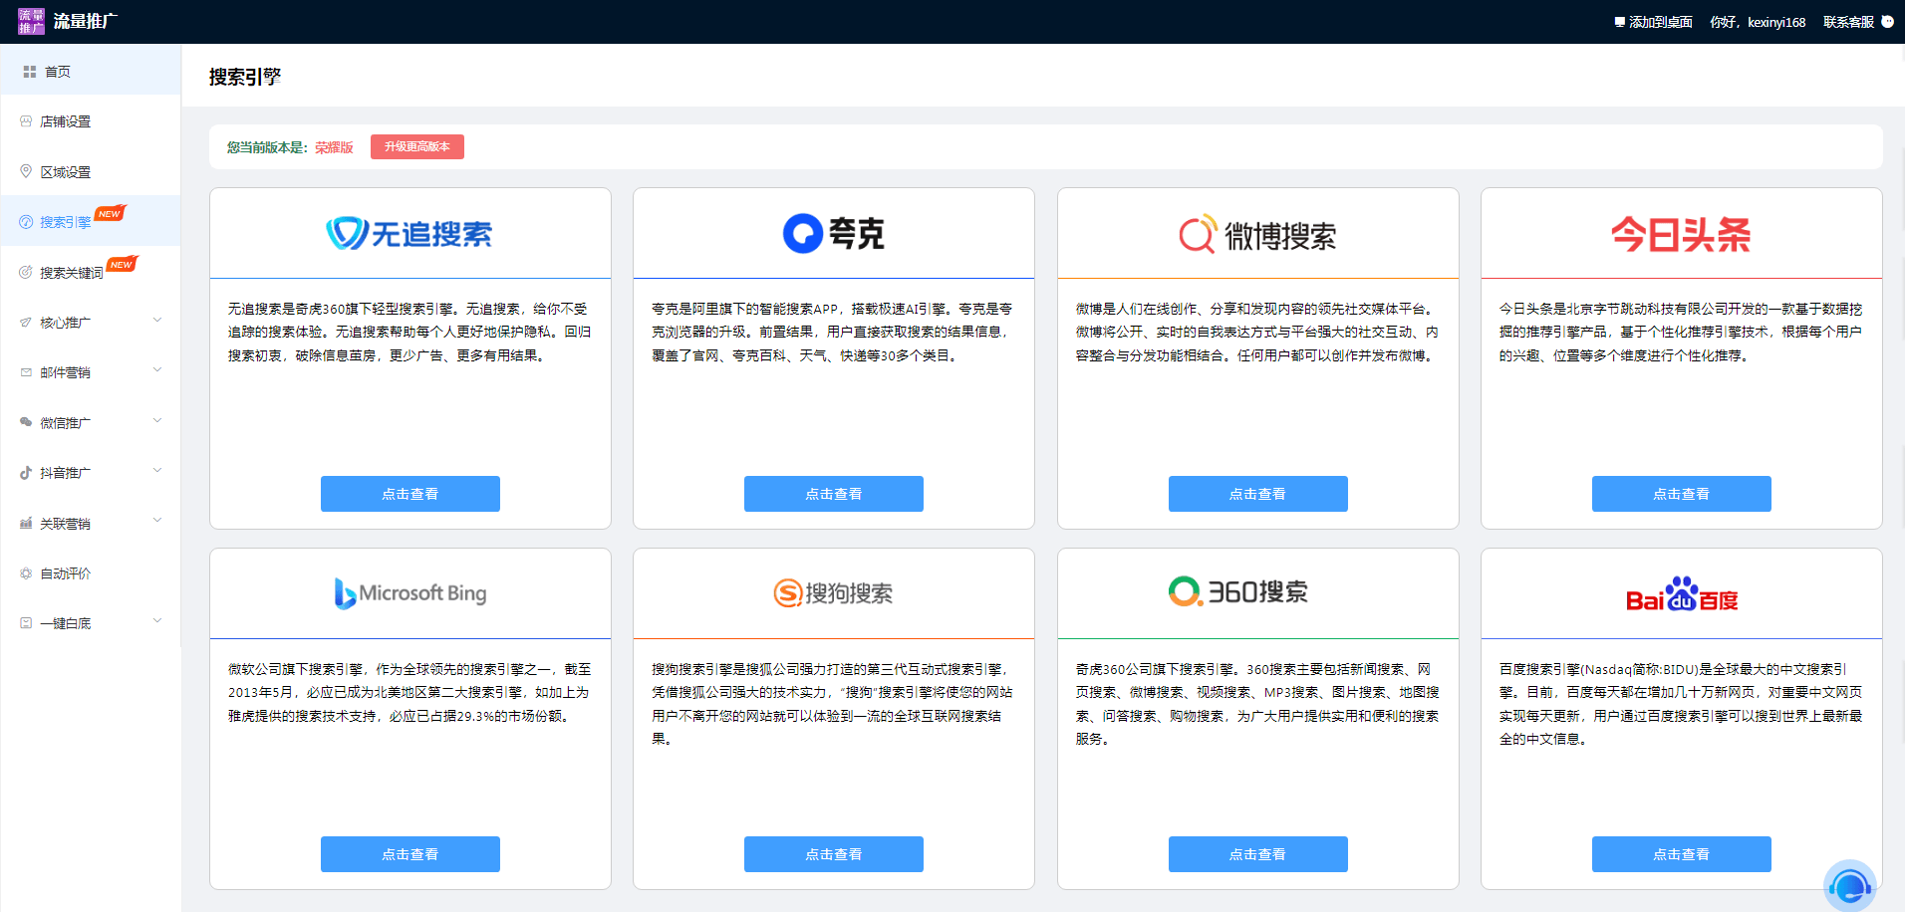
Task: Expand the 邮件营销 submenu arrow
Action: [x=157, y=370]
